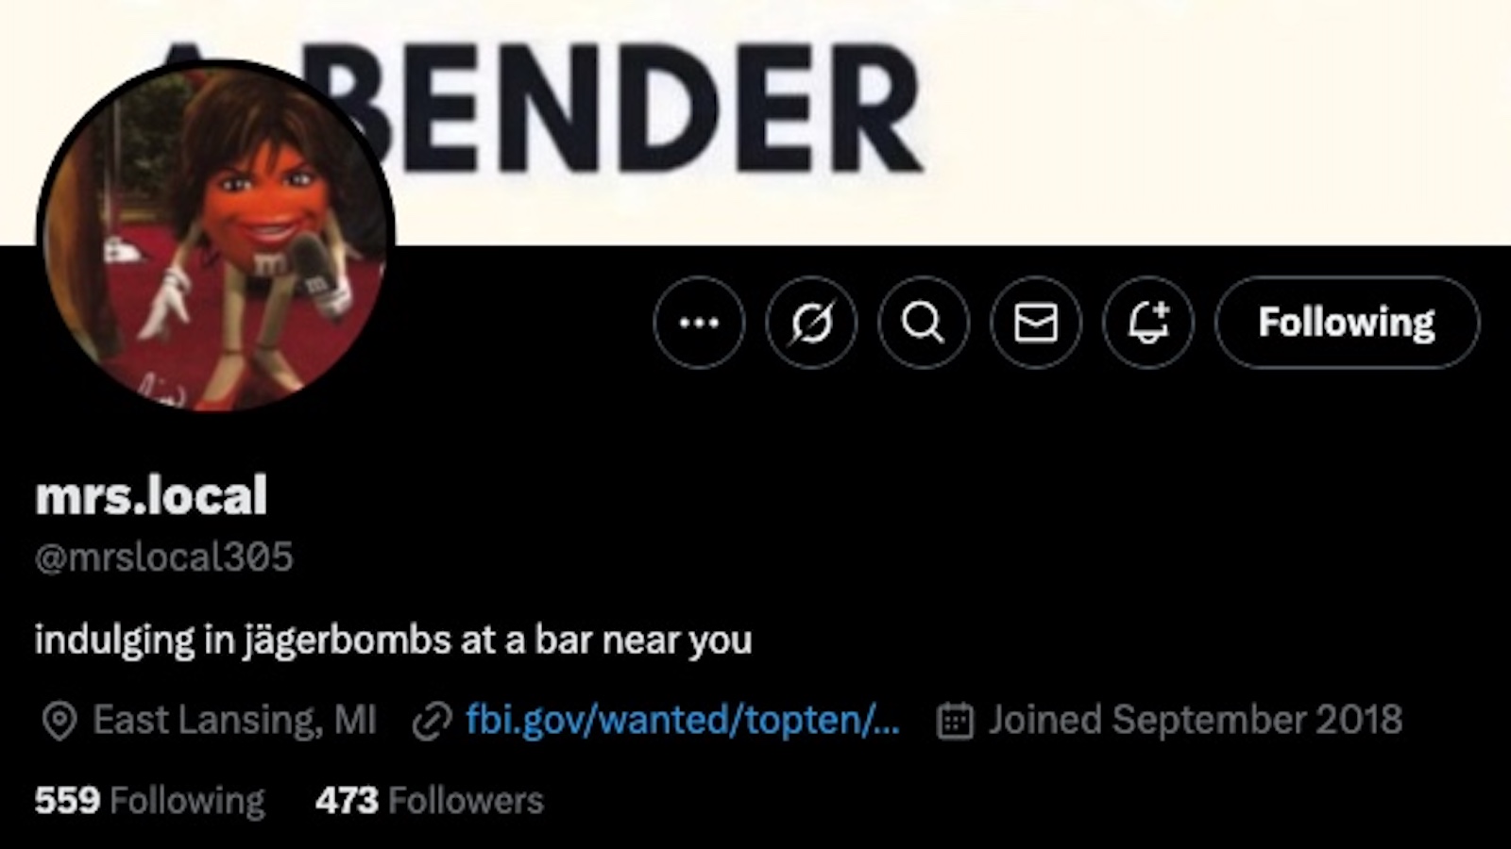Click the Followers label next to 473
The height and width of the screenshot is (849, 1511).
point(466,801)
